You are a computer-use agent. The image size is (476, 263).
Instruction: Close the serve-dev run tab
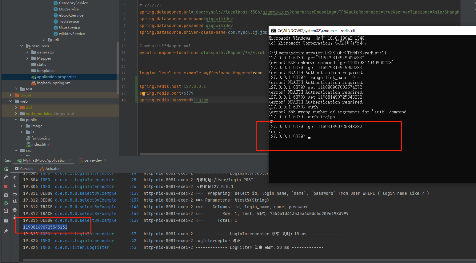(105, 160)
